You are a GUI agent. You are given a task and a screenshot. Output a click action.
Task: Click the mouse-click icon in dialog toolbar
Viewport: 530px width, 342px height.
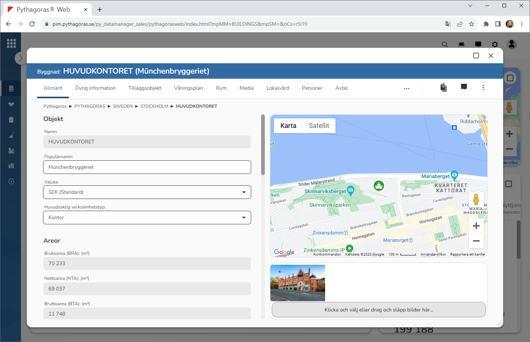point(444,87)
